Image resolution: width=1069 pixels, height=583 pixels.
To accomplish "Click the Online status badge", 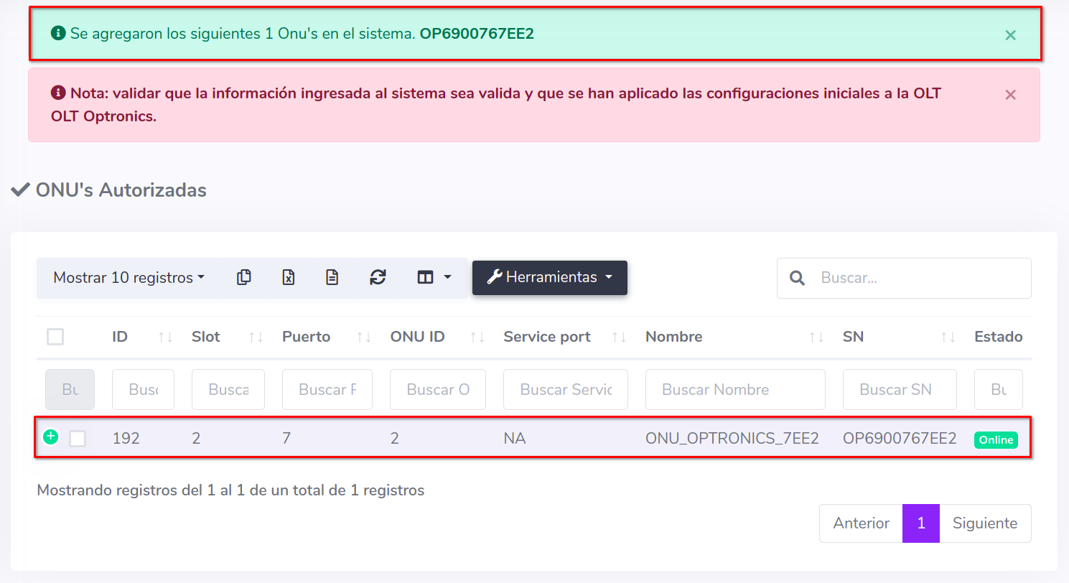I will click(x=996, y=440).
